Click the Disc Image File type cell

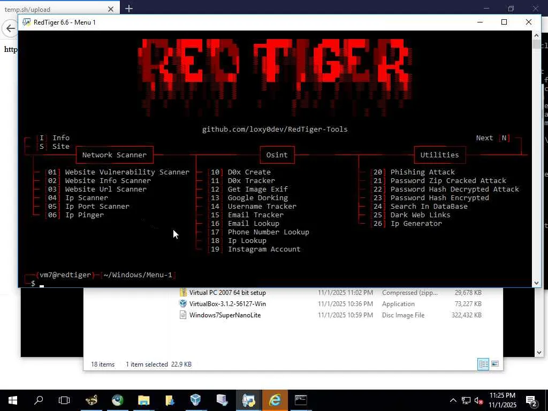(403, 315)
